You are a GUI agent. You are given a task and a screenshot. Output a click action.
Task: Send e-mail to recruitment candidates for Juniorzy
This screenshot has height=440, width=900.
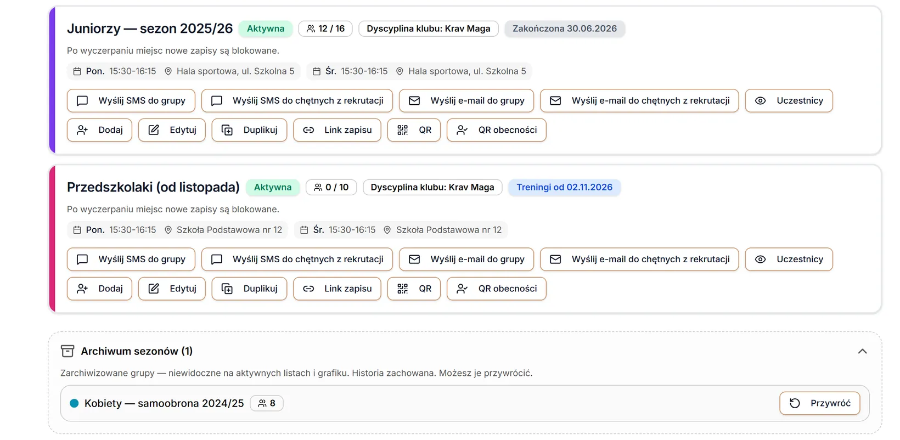tap(639, 100)
